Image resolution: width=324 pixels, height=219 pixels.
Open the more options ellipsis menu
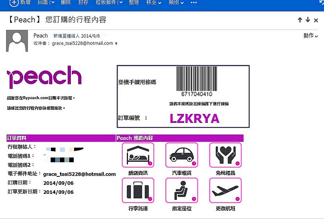(194, 3)
